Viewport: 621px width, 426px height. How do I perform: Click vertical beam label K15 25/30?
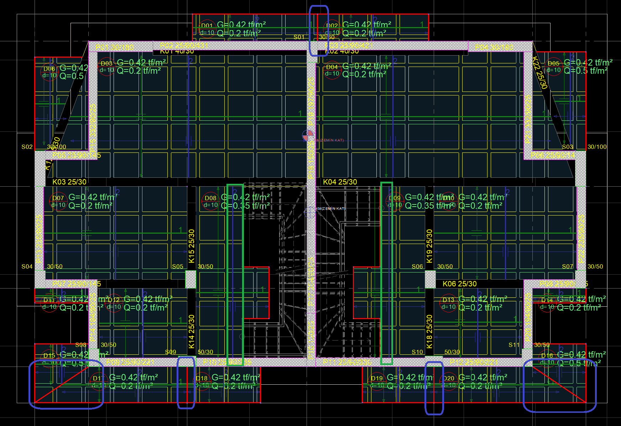[x=192, y=246]
